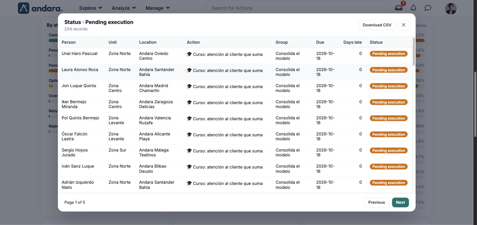477x225 pixels.
Task: Click graduation cap icon in Jon Luque row
Action: [189, 86]
